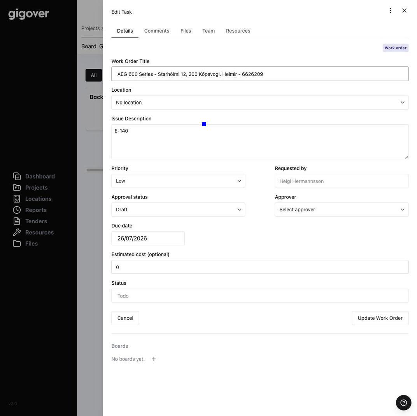Click the 'No boards yet.' text
The image size is (417, 416).
(128, 359)
